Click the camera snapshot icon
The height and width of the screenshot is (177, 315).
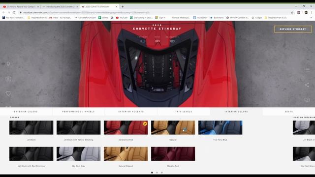click(x=8, y=79)
